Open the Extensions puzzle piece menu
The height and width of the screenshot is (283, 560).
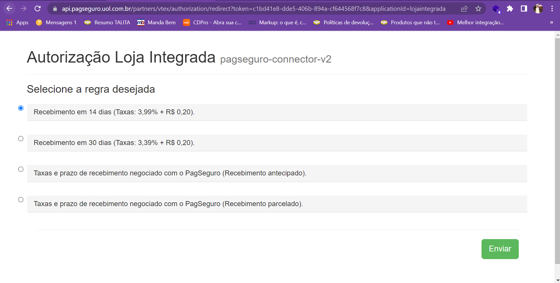[x=510, y=9]
